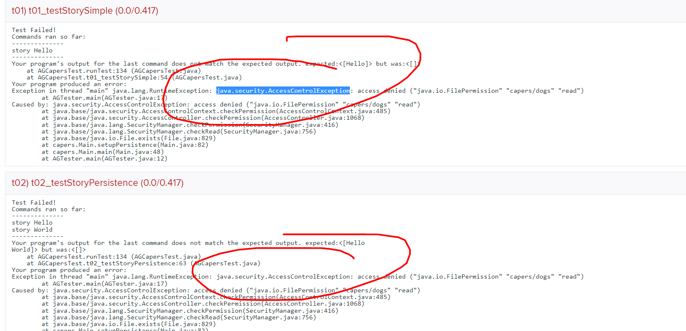686x331 pixels.
Task: Click the "Caused by:" line in t01
Action: (x=215, y=104)
